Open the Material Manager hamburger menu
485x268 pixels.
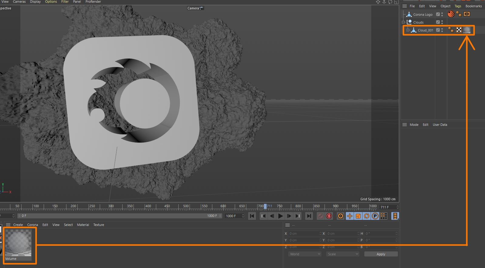[x=8, y=225]
